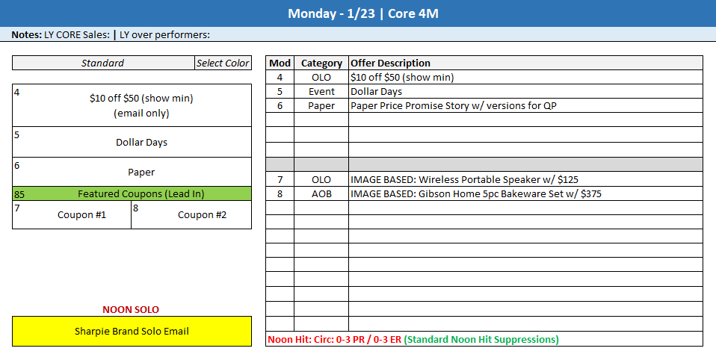Click the Monday 1/23 Core 4M title banner
The width and height of the screenshot is (716, 360).
pos(357,14)
